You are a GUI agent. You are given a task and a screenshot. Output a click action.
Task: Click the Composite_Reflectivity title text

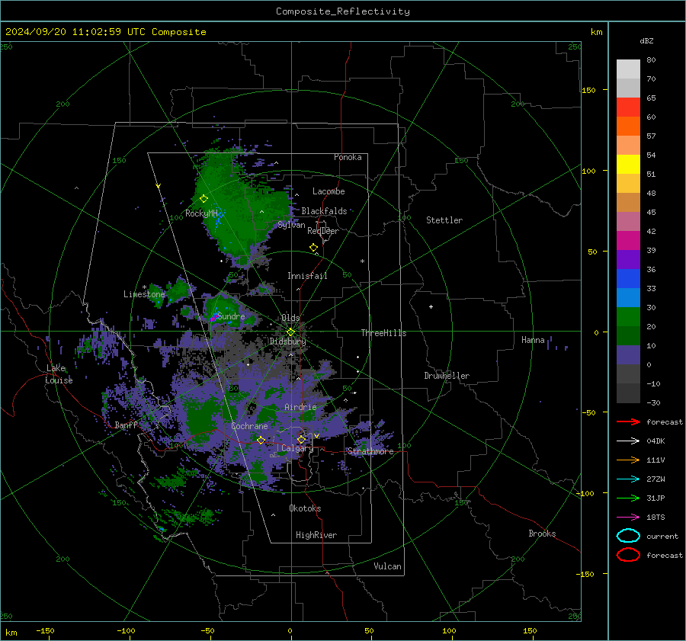[343, 11]
